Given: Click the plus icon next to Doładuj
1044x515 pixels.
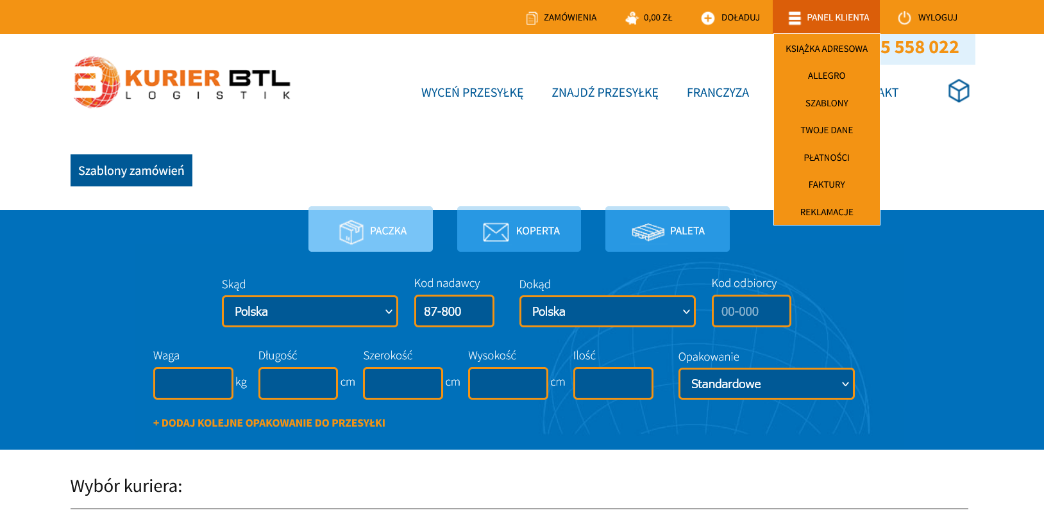Looking at the screenshot, I should point(707,18).
